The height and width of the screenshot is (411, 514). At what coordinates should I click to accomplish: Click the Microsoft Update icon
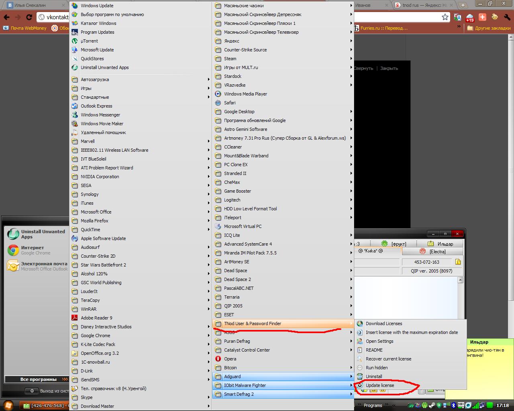(x=75, y=50)
